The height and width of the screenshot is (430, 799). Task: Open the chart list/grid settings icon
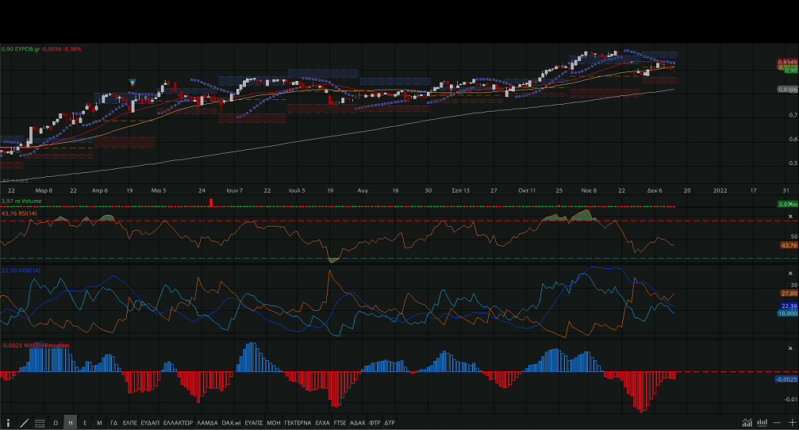pos(40,423)
